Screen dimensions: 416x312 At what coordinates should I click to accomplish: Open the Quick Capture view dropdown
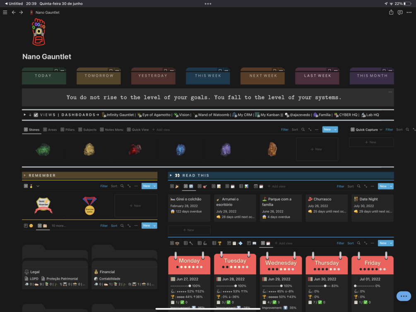pyautogui.click(x=366, y=130)
